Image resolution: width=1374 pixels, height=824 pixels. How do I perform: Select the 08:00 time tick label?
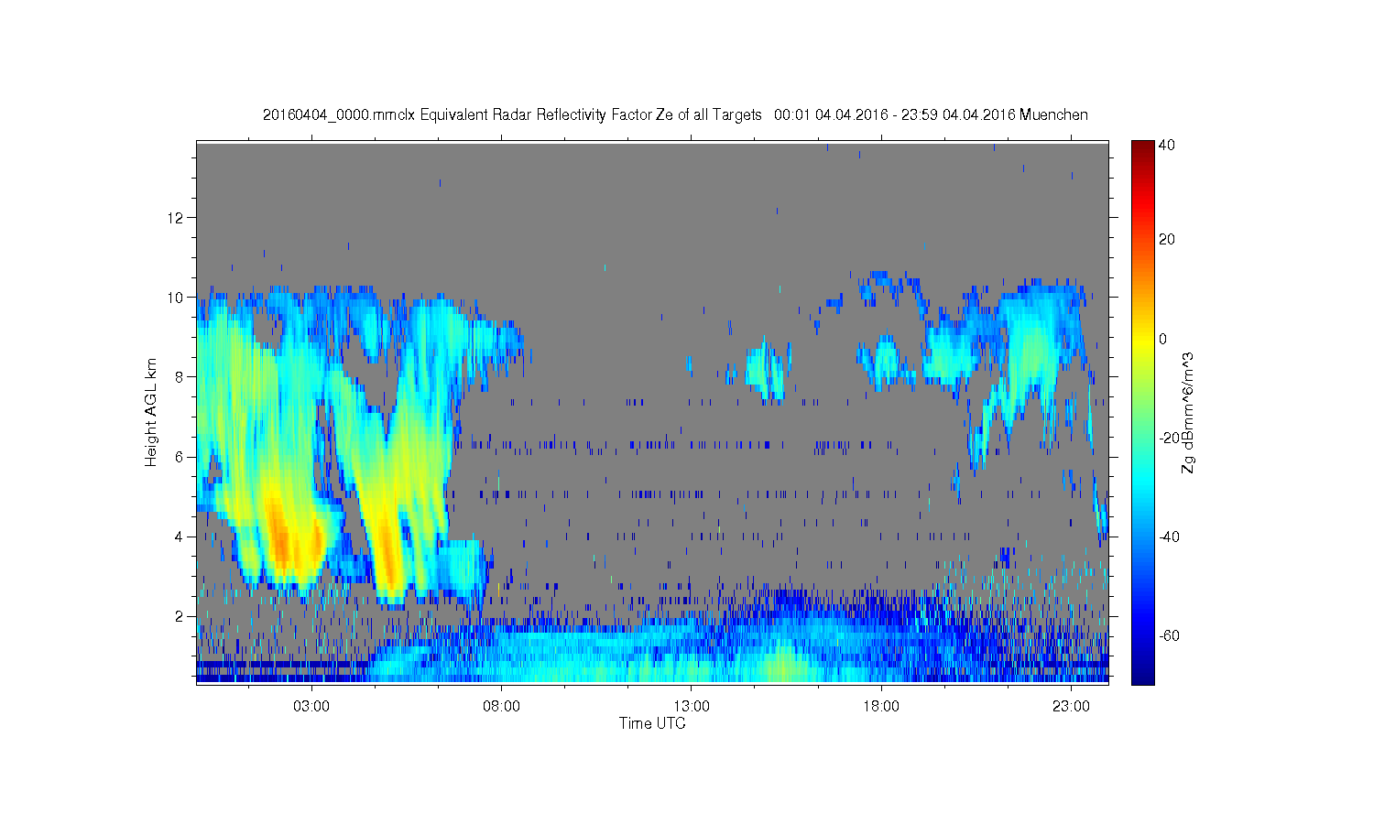click(502, 707)
